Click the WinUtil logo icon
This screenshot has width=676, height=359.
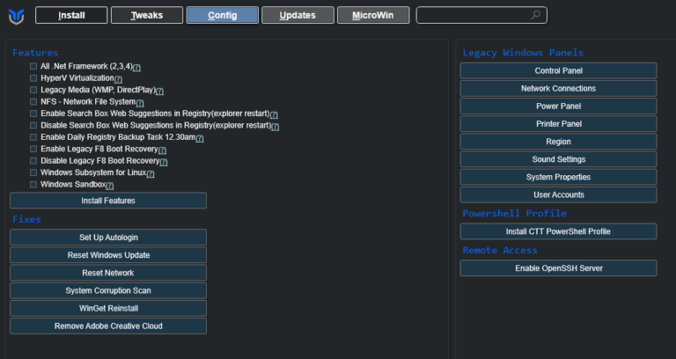(x=16, y=17)
